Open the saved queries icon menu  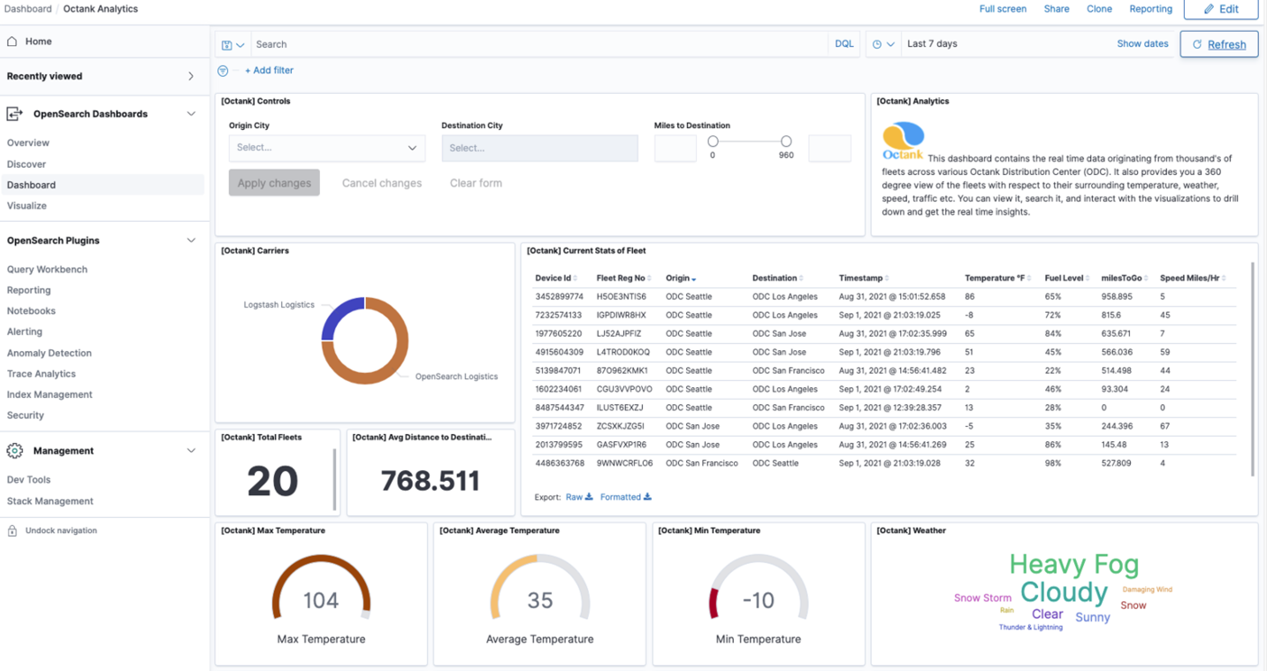[x=233, y=44]
